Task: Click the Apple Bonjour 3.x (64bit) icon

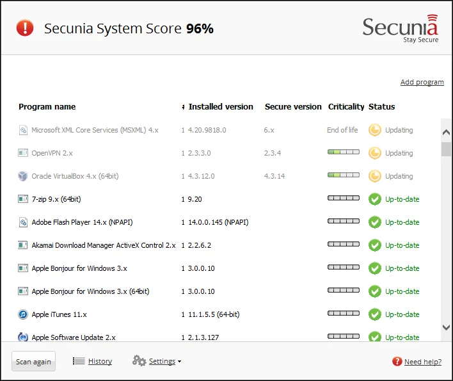Action: pos(23,291)
